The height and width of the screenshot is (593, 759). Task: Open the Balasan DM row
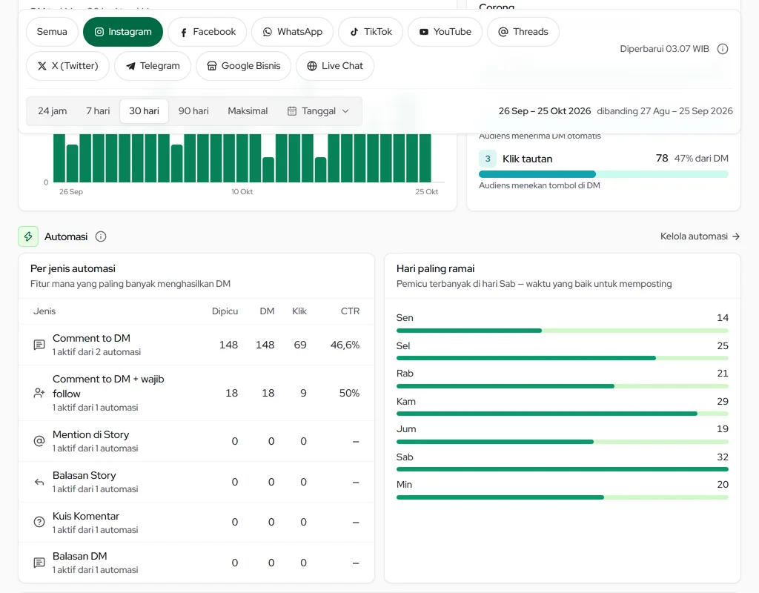[196, 563]
